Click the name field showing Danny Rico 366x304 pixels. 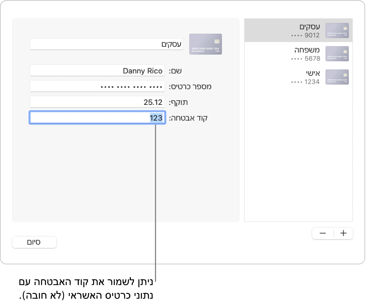[x=97, y=71]
